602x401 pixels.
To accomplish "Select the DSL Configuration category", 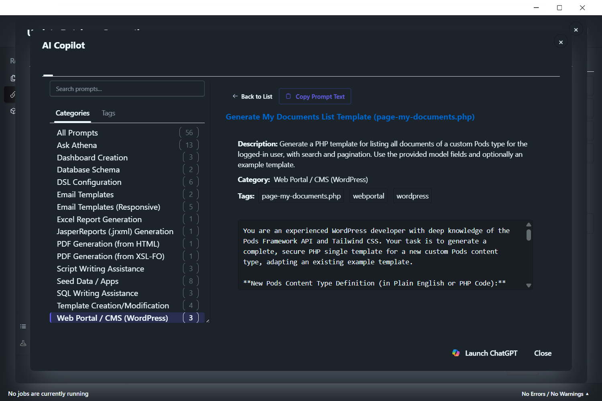I will coord(127,182).
